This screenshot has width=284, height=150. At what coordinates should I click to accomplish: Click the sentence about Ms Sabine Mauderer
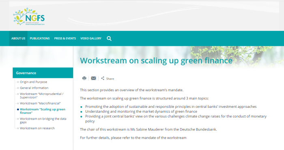[x=148, y=129]
